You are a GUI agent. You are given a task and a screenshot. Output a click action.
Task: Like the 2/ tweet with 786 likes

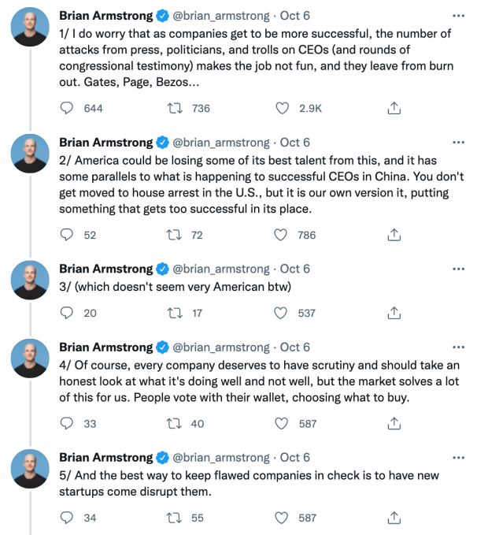(280, 235)
